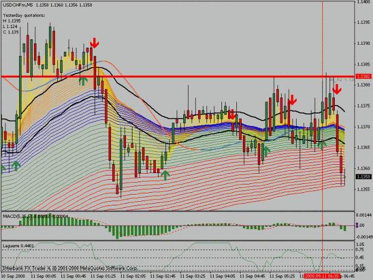
Task: Click the '11 Sep 03:25' time axis label
Action: pos(193,276)
